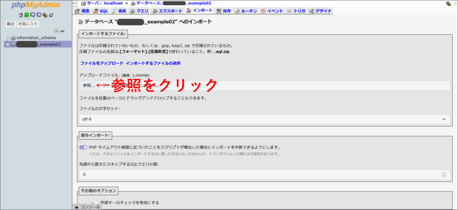This screenshot has height=210, width=458.
Task: Click the インポートするファイルの選択 link
Action: pos(153,63)
